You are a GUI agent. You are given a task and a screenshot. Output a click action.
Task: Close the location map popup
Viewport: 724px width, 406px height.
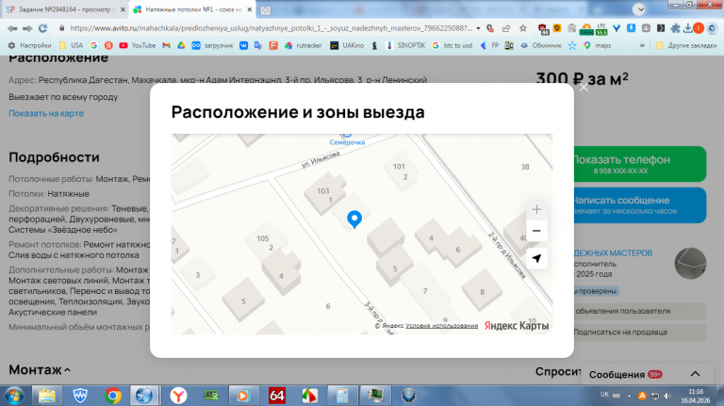[584, 88]
